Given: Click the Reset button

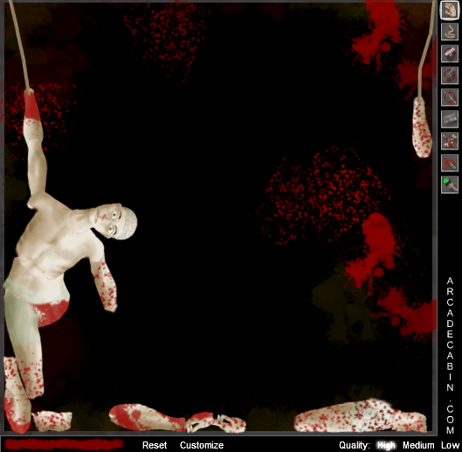Looking at the screenshot, I should [x=155, y=445].
